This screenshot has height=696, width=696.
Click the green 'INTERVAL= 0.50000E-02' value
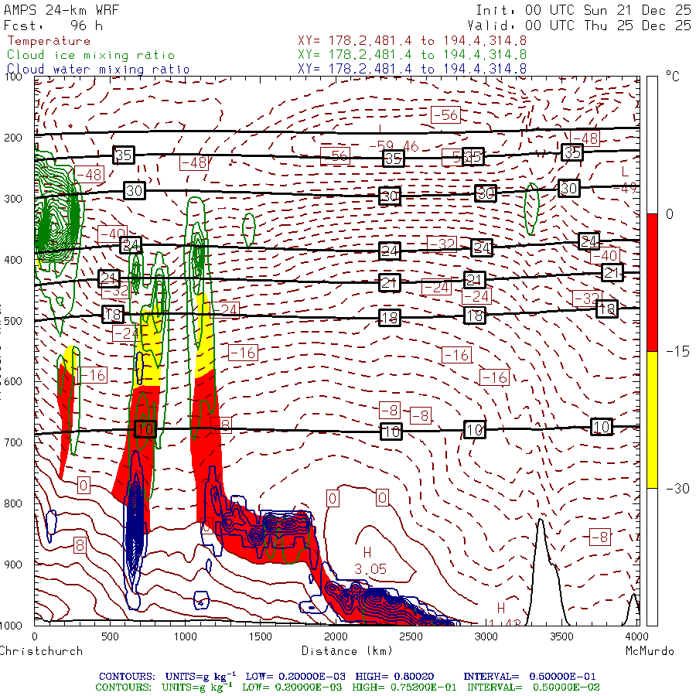[x=533, y=687]
